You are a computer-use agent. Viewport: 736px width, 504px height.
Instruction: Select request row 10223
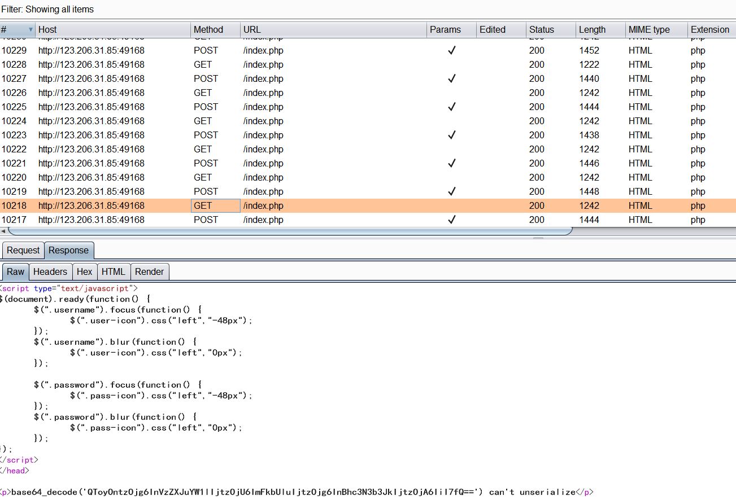(x=368, y=135)
